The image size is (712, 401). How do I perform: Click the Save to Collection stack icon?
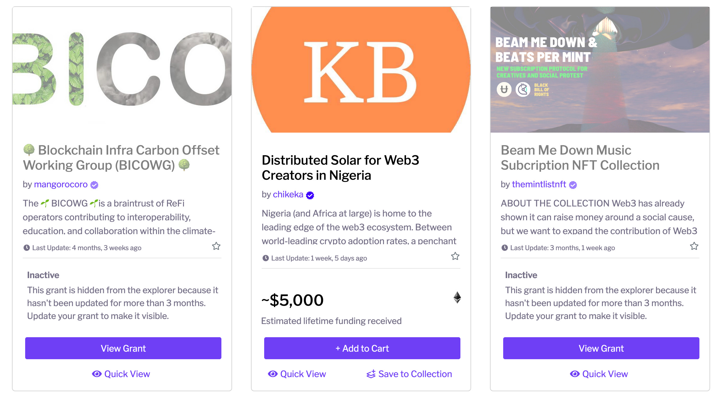(371, 374)
